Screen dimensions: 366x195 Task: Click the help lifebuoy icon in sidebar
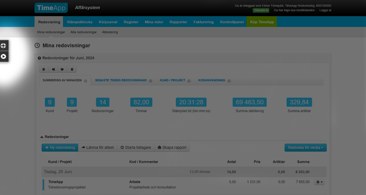point(4,46)
